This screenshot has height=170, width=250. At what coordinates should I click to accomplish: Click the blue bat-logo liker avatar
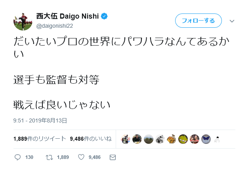coord(206,139)
